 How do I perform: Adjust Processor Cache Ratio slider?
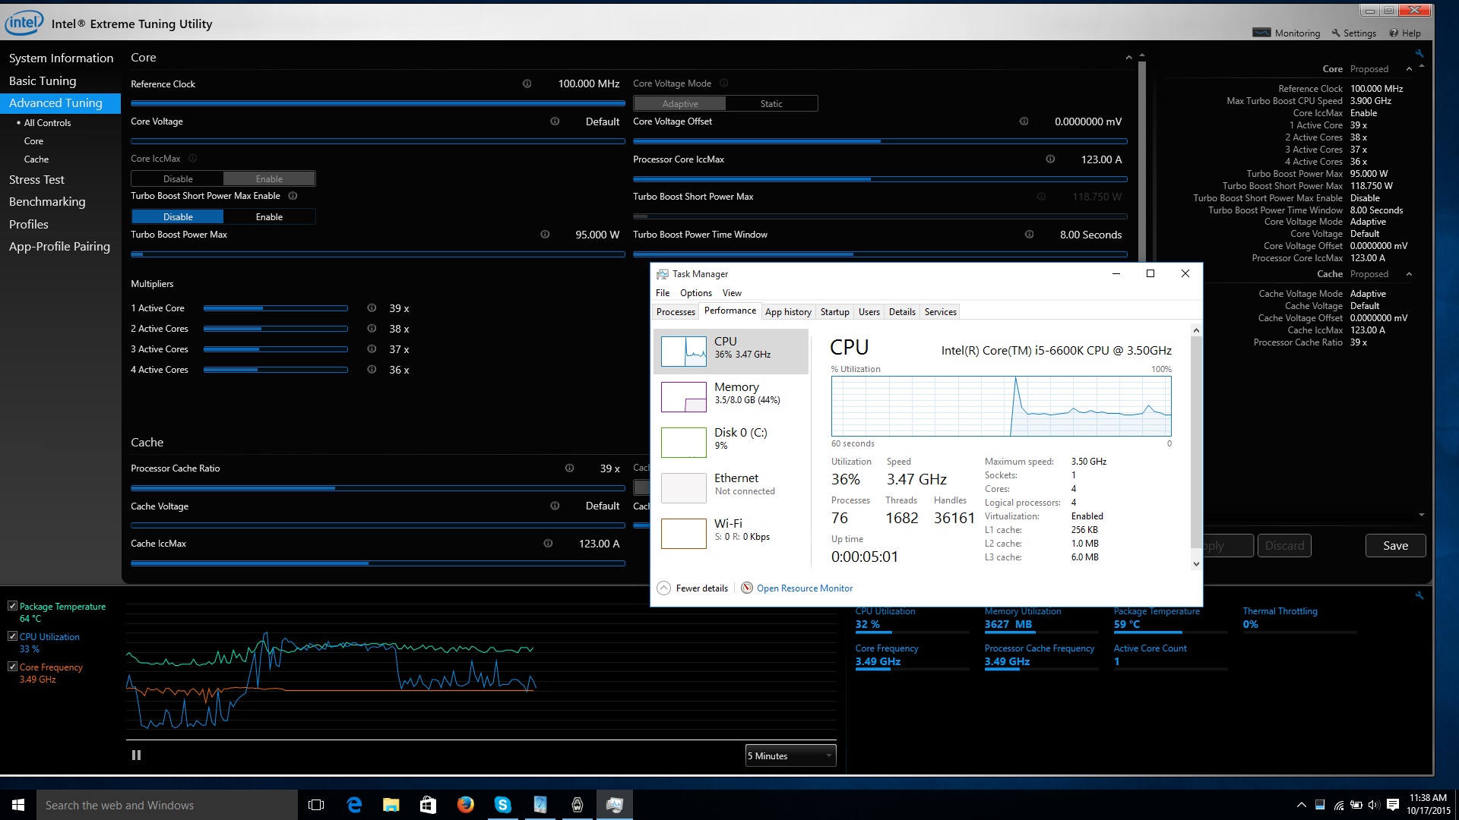[x=378, y=488]
